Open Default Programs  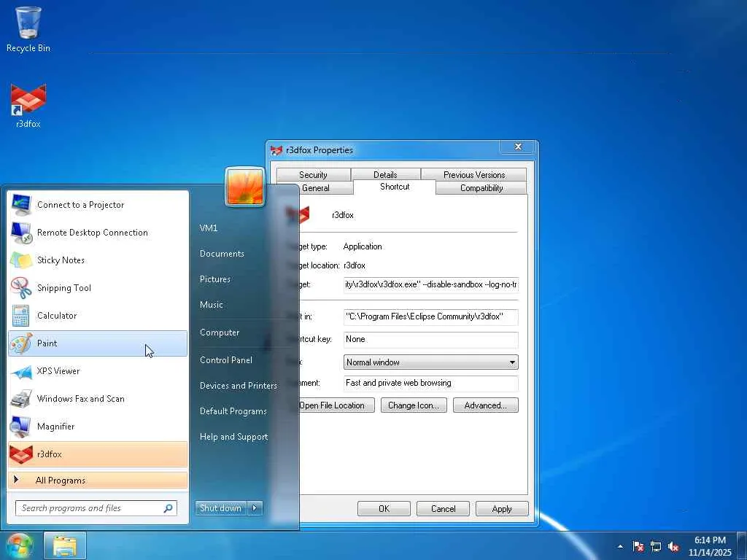[x=233, y=411]
